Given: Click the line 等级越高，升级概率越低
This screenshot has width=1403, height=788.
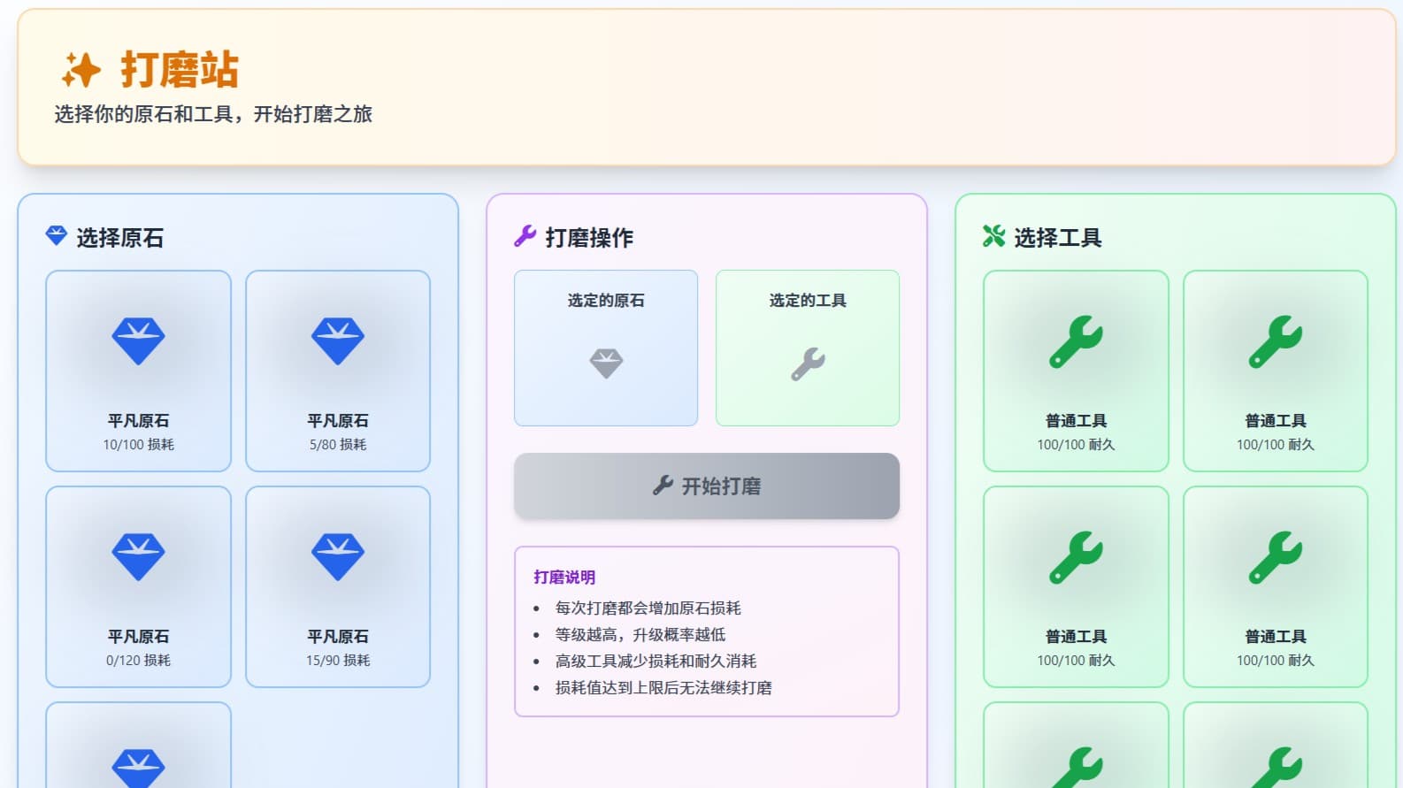Looking at the screenshot, I should 640,635.
